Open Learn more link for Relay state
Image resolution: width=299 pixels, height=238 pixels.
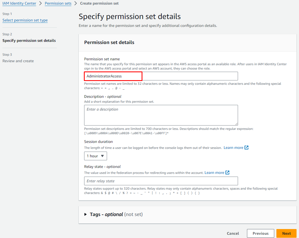(x=214, y=173)
